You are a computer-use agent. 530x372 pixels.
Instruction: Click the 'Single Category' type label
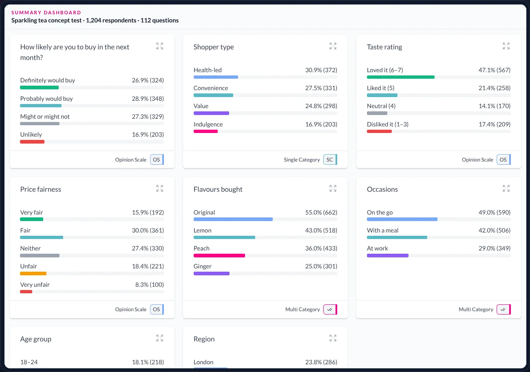click(302, 160)
